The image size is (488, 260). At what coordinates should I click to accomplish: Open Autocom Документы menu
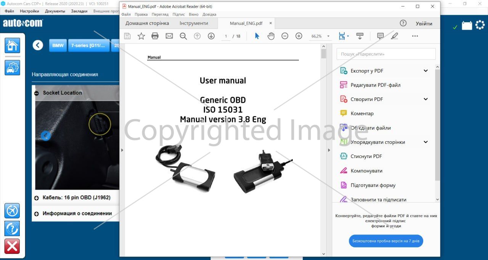click(x=55, y=11)
